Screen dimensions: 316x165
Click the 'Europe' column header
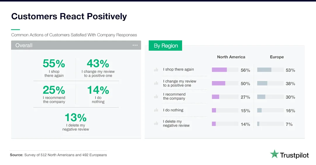click(277, 57)
